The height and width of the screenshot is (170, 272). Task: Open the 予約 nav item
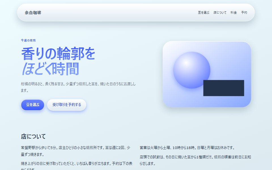click(244, 12)
